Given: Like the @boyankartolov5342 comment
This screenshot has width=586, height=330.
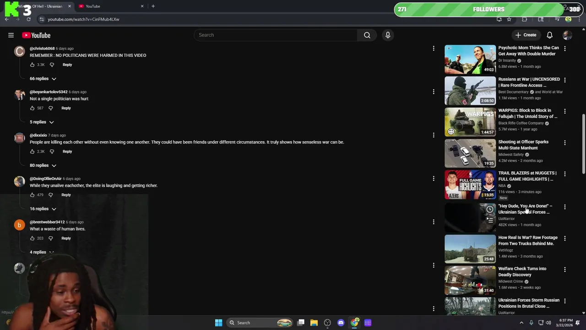Looking at the screenshot, I should (32, 108).
